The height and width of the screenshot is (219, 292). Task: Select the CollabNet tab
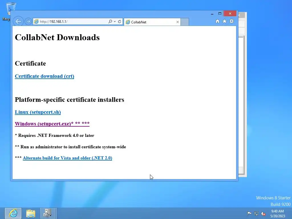(x=152, y=22)
